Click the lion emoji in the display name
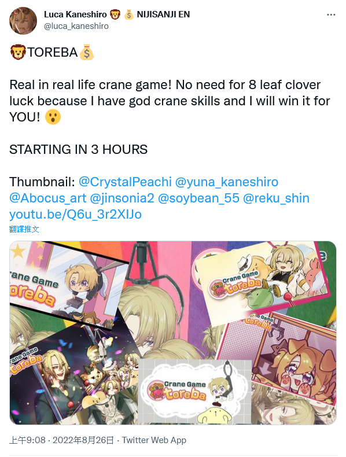This screenshot has height=457, width=346. 115,14
